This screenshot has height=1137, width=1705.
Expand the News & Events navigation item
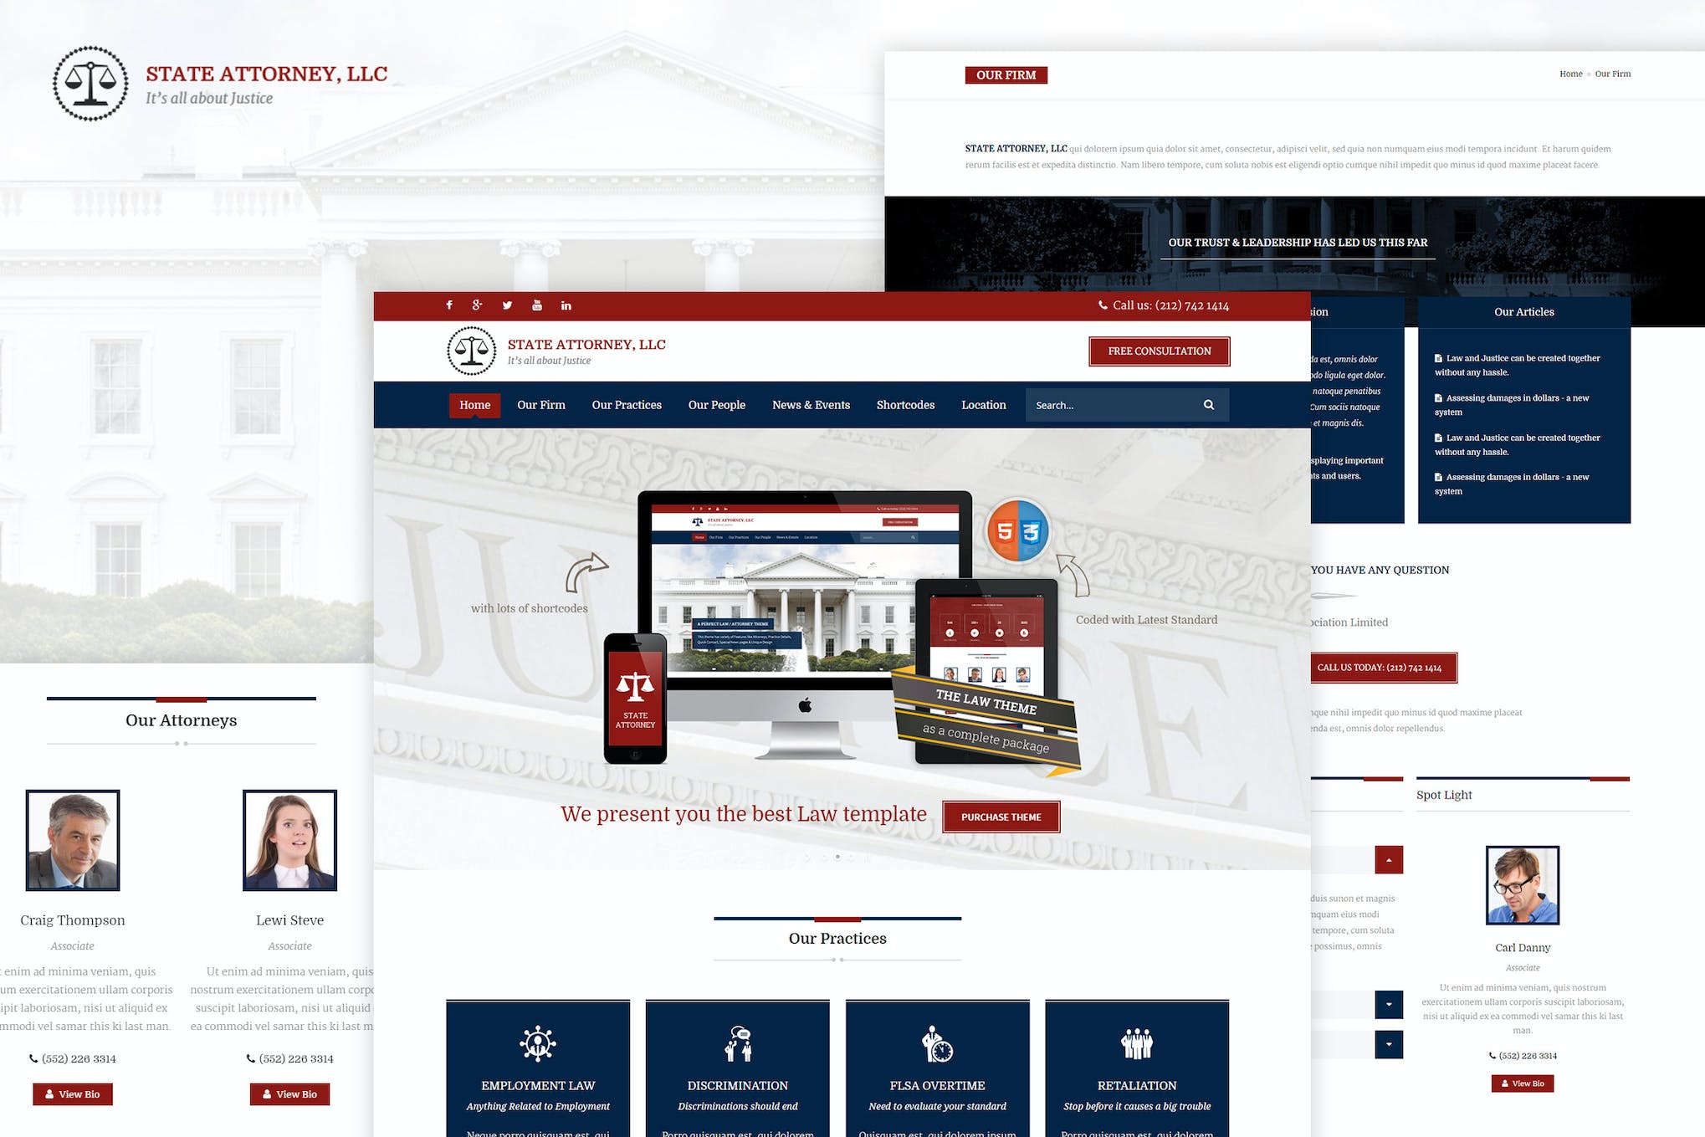809,405
